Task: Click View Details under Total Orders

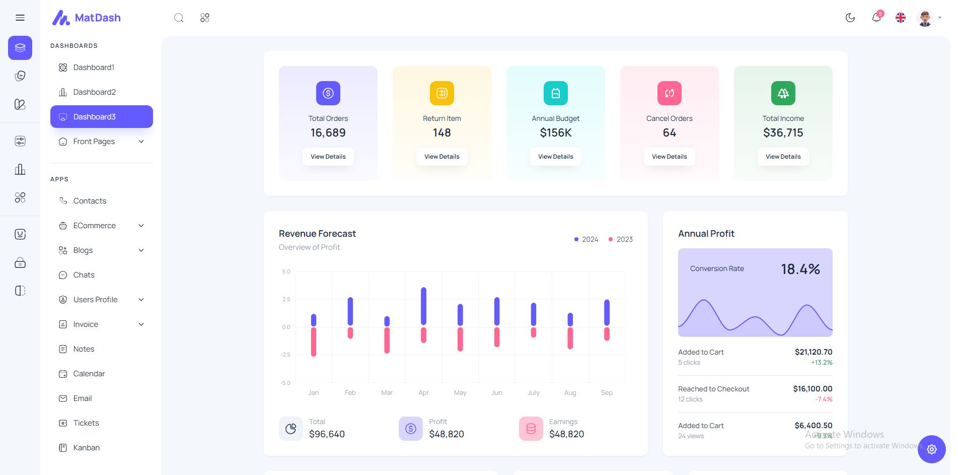Action: (328, 157)
